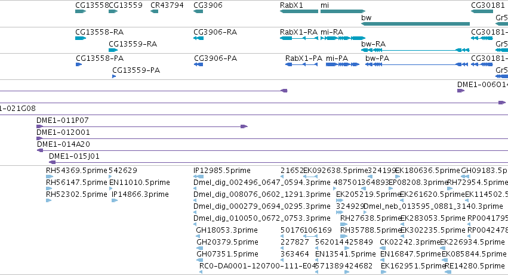Open the DME1-014A20 BAC label
Viewport: 508px width, 275px height.
pyautogui.click(x=63, y=144)
